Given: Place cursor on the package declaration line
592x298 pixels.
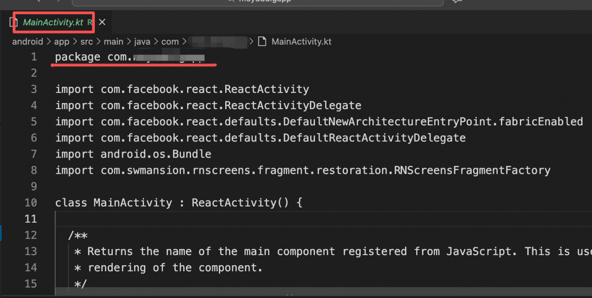Looking at the screenshot, I should coord(129,57).
